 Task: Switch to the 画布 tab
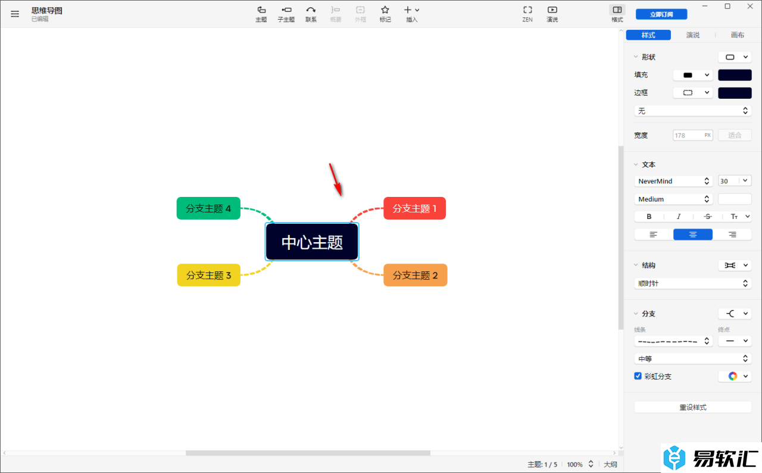(738, 35)
